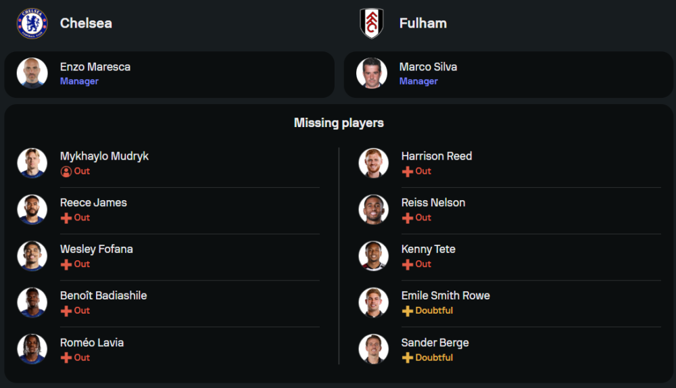This screenshot has height=388, width=676.
Task: Open Wesley Fofana's player profile
Action: coord(96,249)
